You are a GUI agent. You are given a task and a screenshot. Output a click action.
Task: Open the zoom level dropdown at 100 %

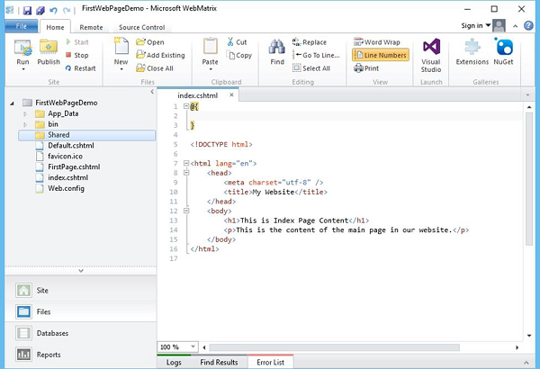(193, 346)
